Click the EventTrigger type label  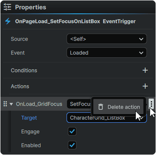tap(119, 22)
